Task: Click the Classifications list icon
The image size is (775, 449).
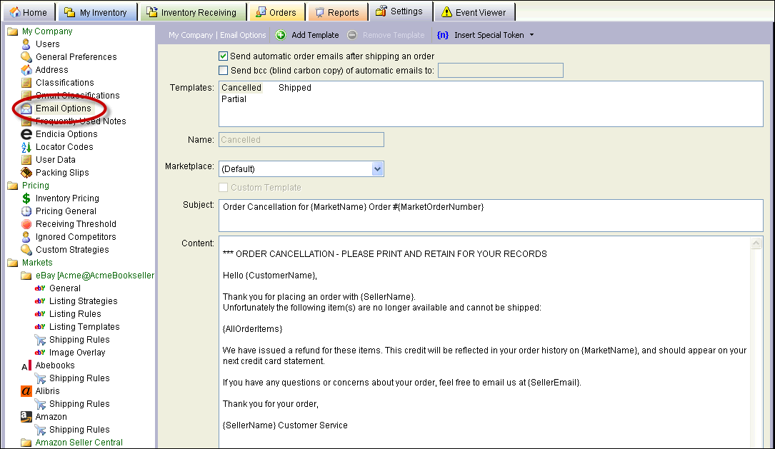Action: coord(26,83)
